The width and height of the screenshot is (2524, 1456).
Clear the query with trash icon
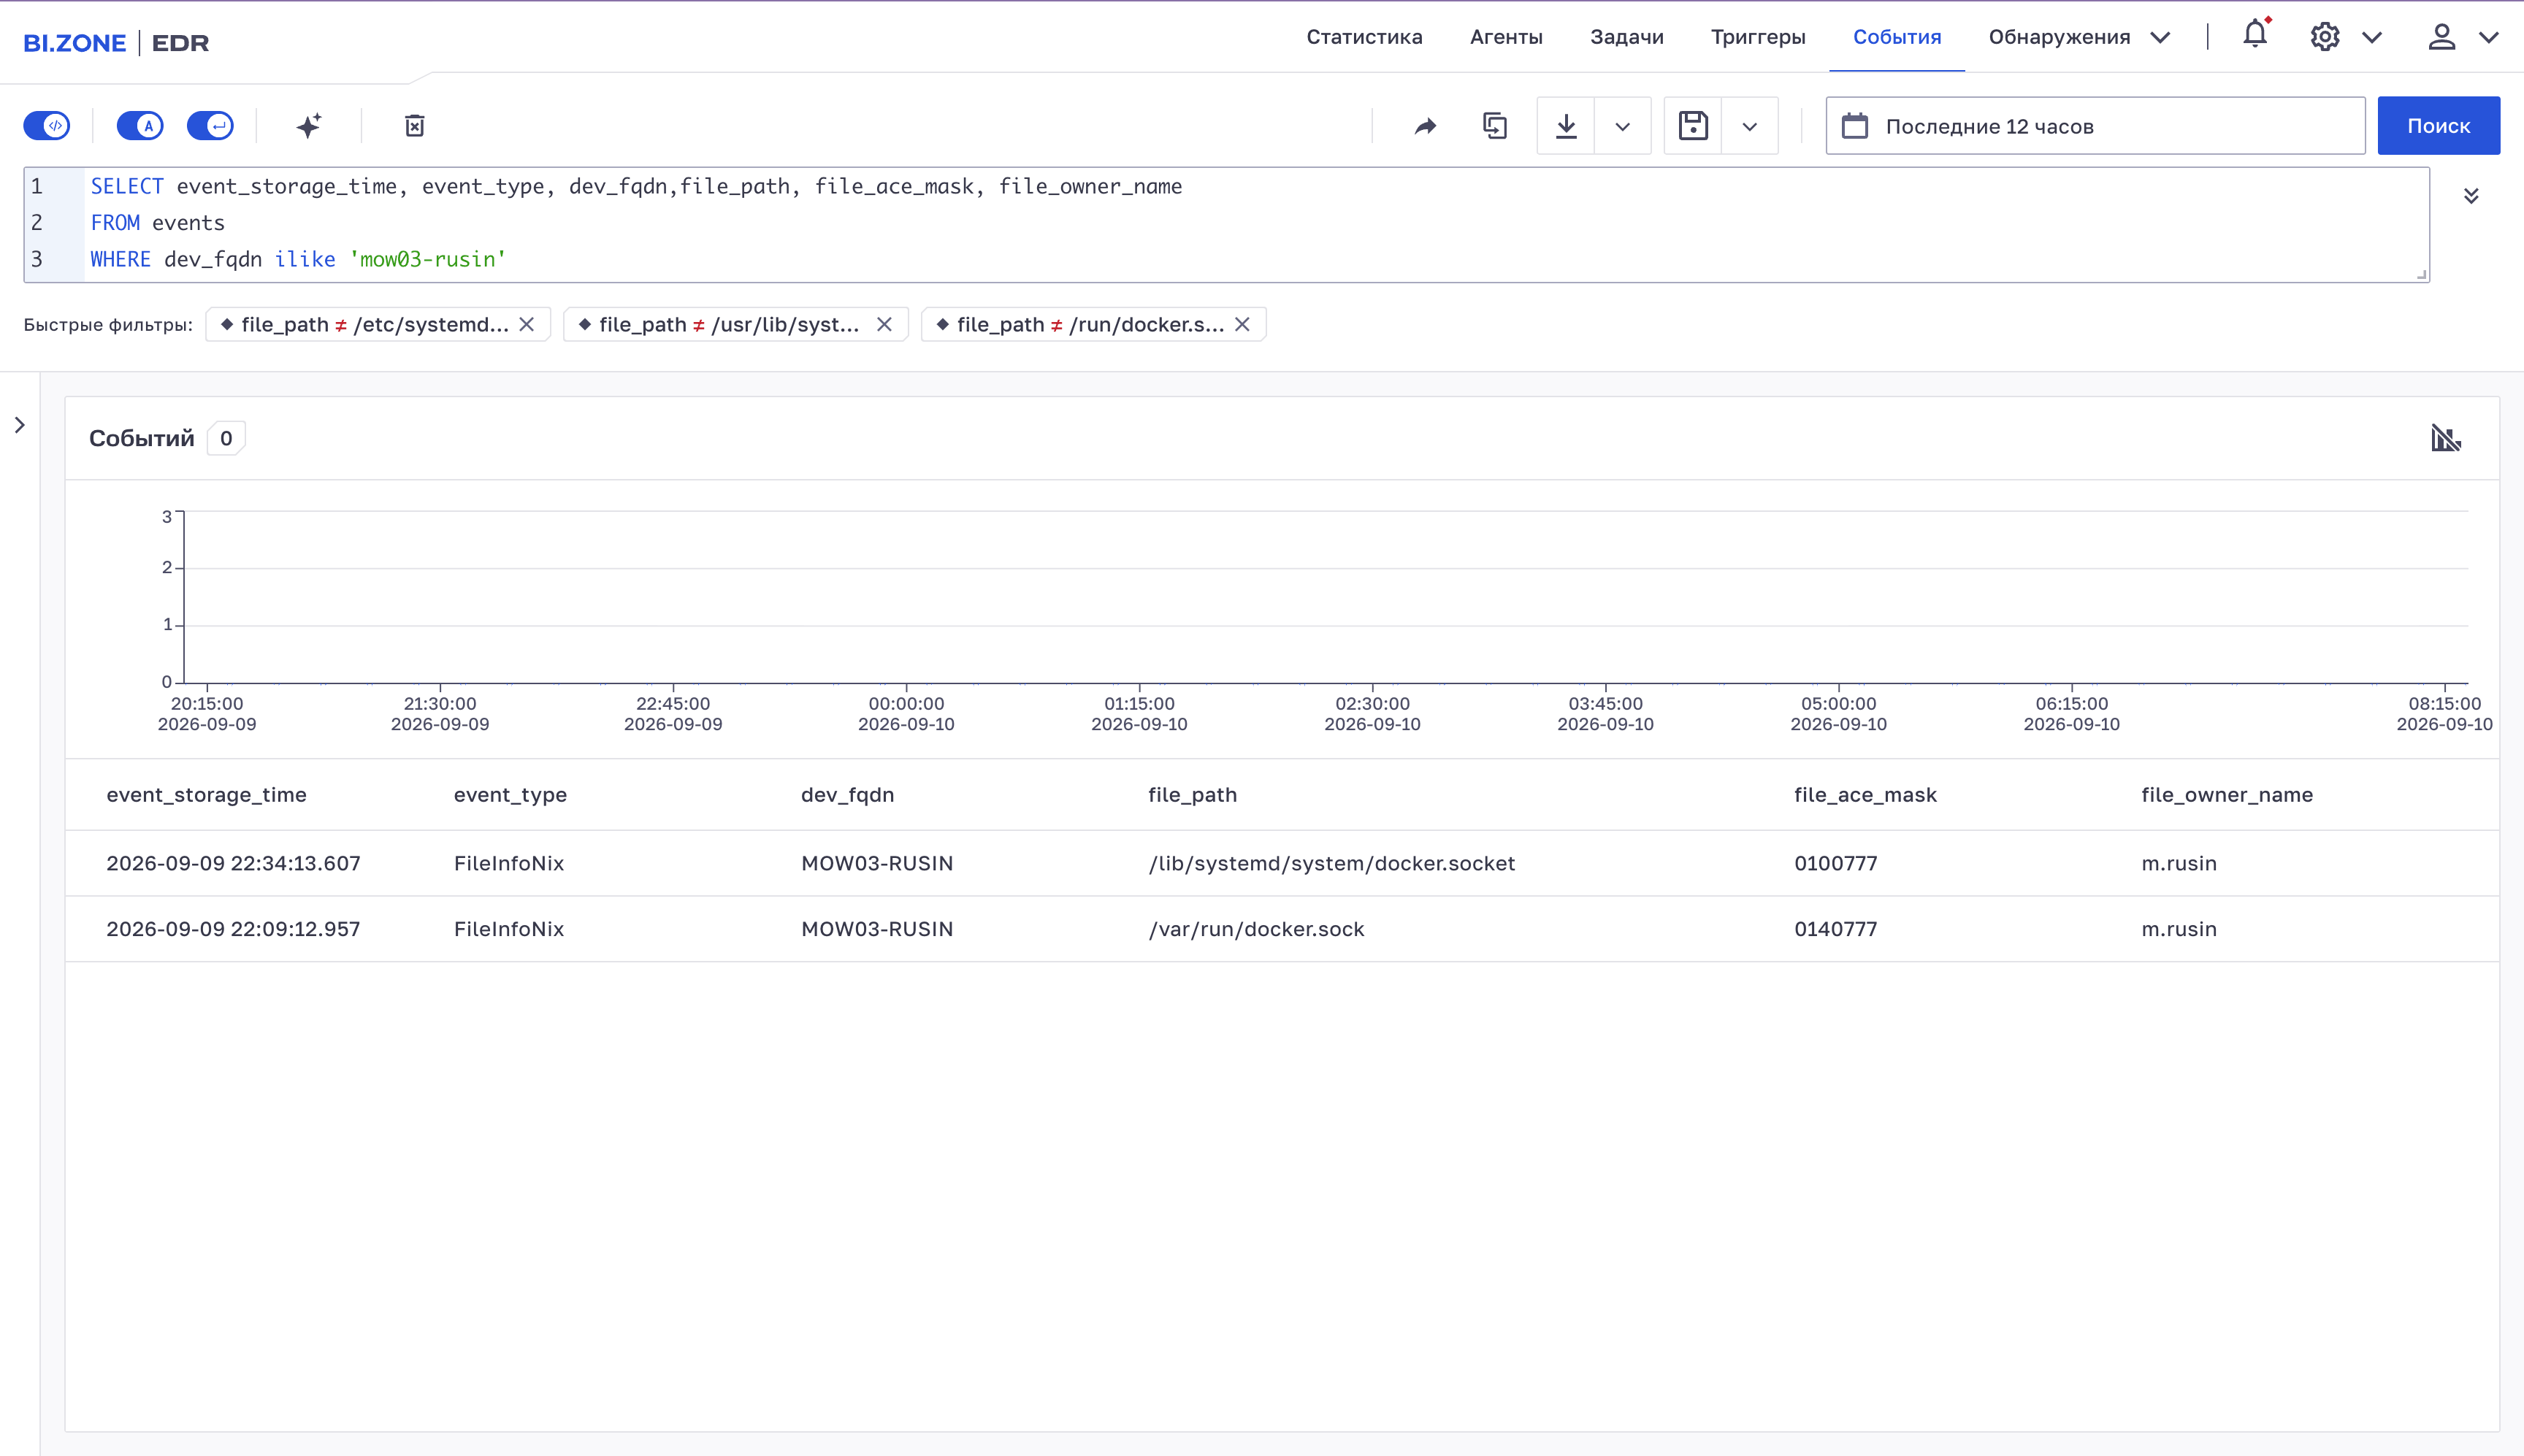[x=415, y=126]
